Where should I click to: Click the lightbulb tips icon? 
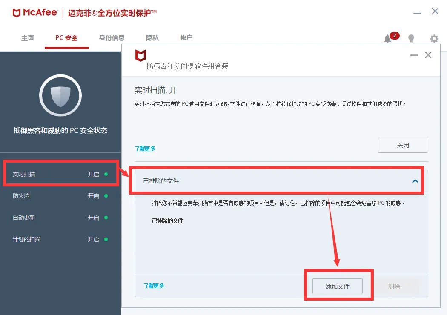pyautogui.click(x=411, y=38)
